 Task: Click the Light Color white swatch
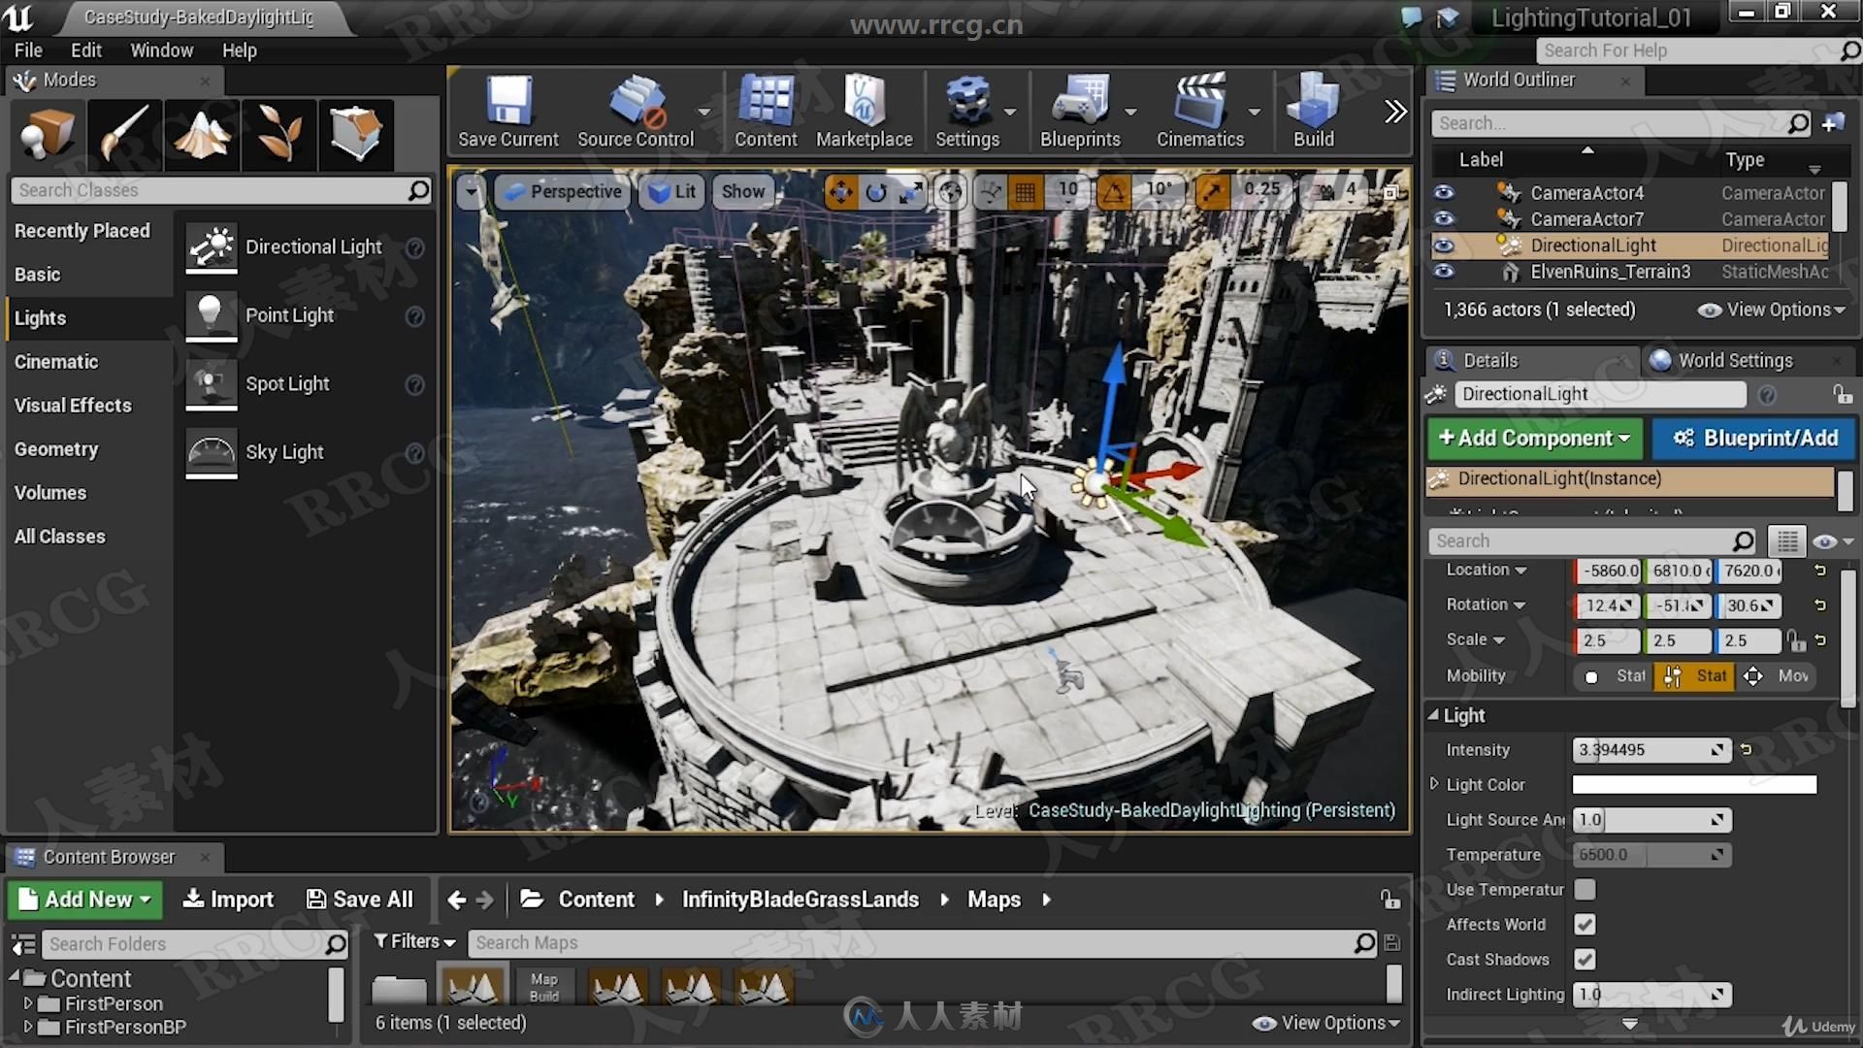[1694, 784]
